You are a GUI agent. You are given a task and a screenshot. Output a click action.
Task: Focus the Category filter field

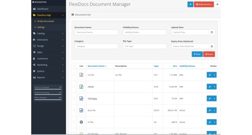pyautogui.click(x=97, y=46)
